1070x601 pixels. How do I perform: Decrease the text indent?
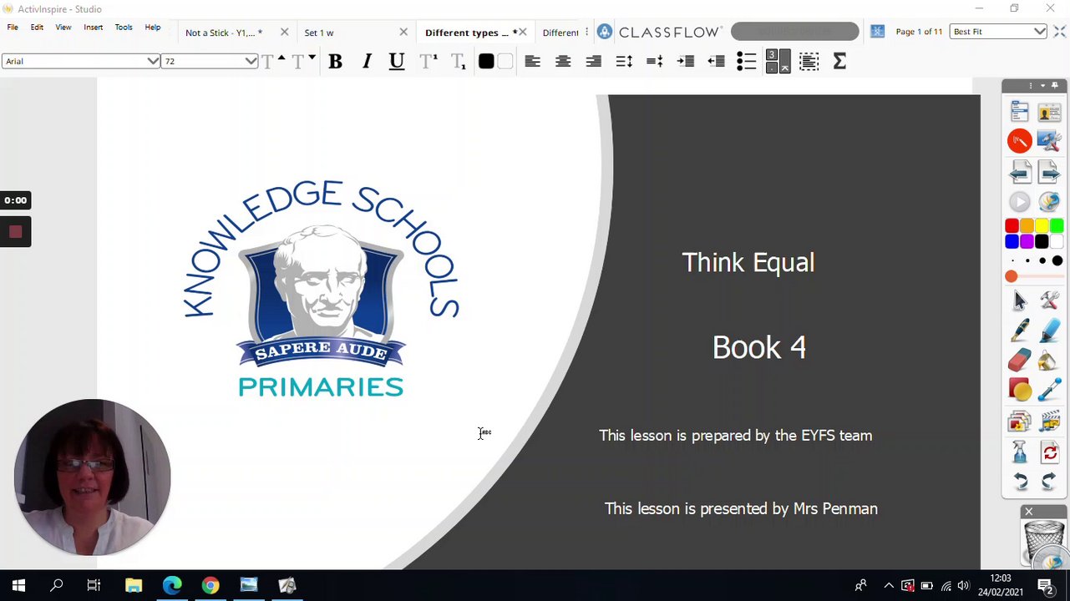tap(716, 62)
